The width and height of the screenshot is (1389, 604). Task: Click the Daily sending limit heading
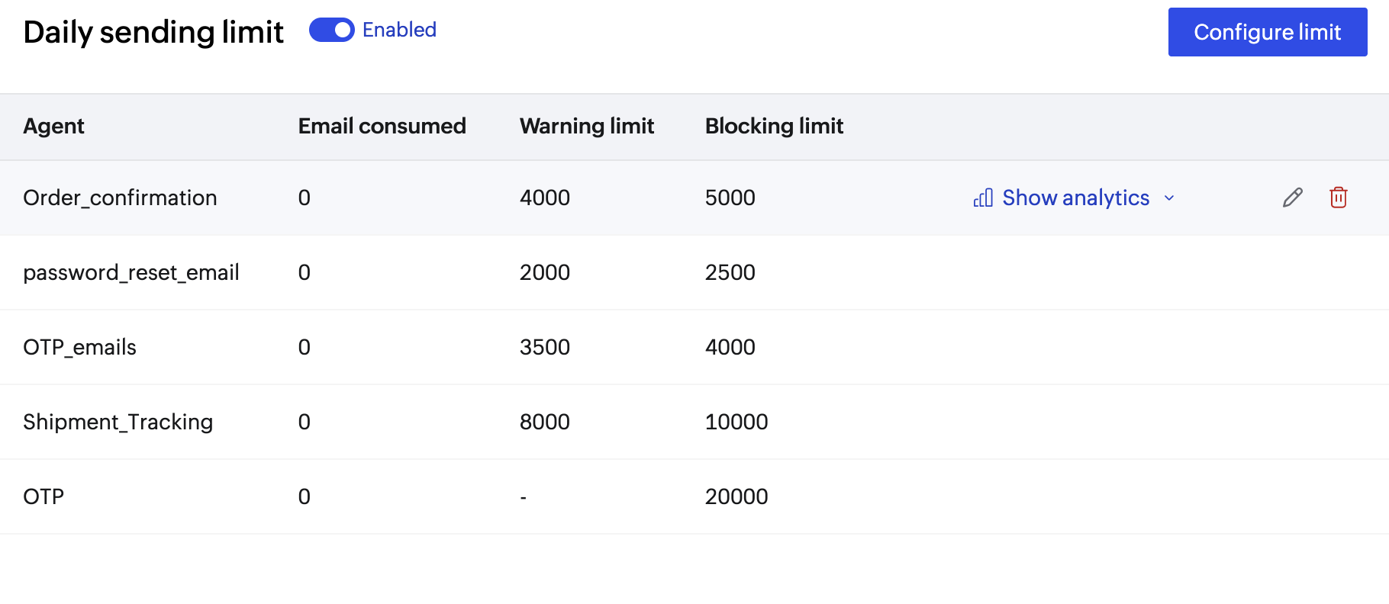pos(153,33)
